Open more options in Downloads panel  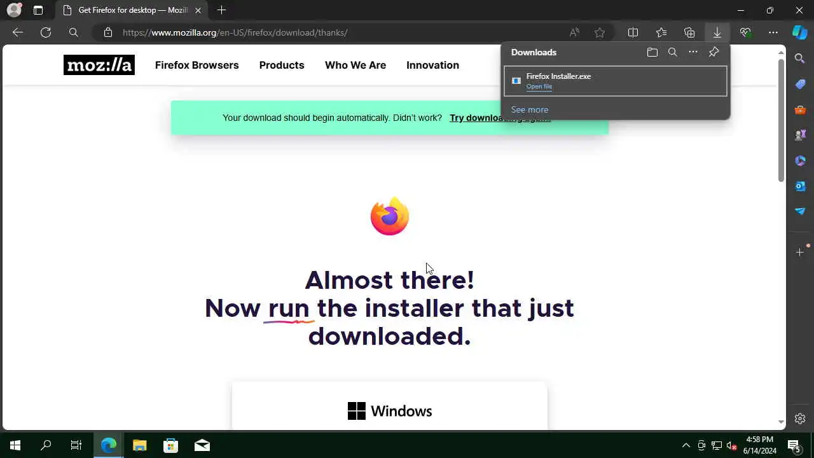[x=693, y=52]
